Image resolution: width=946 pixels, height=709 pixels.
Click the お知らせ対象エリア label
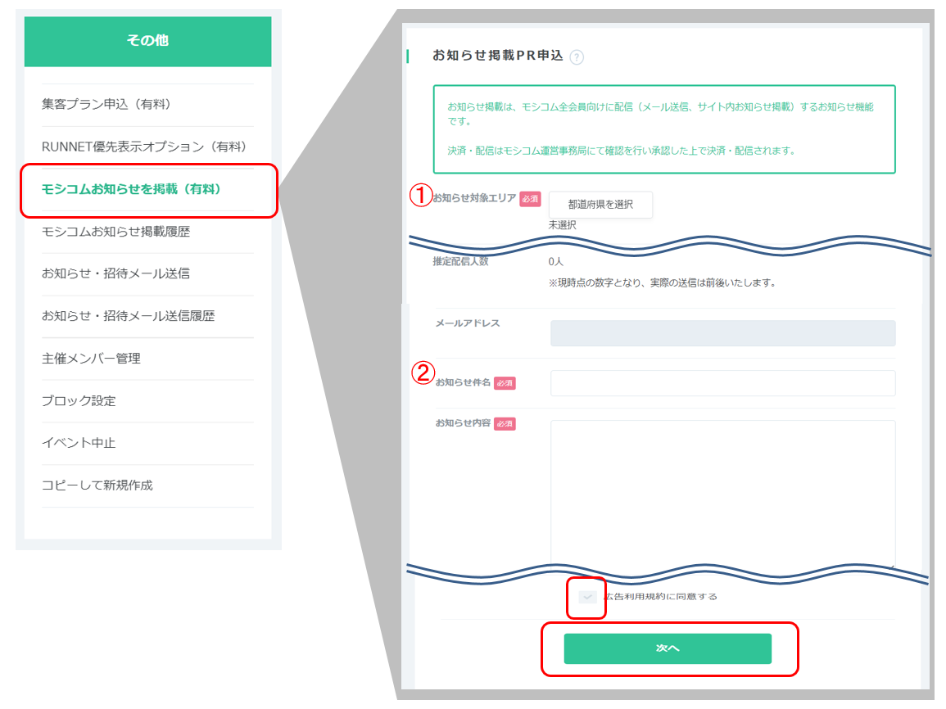click(x=474, y=198)
